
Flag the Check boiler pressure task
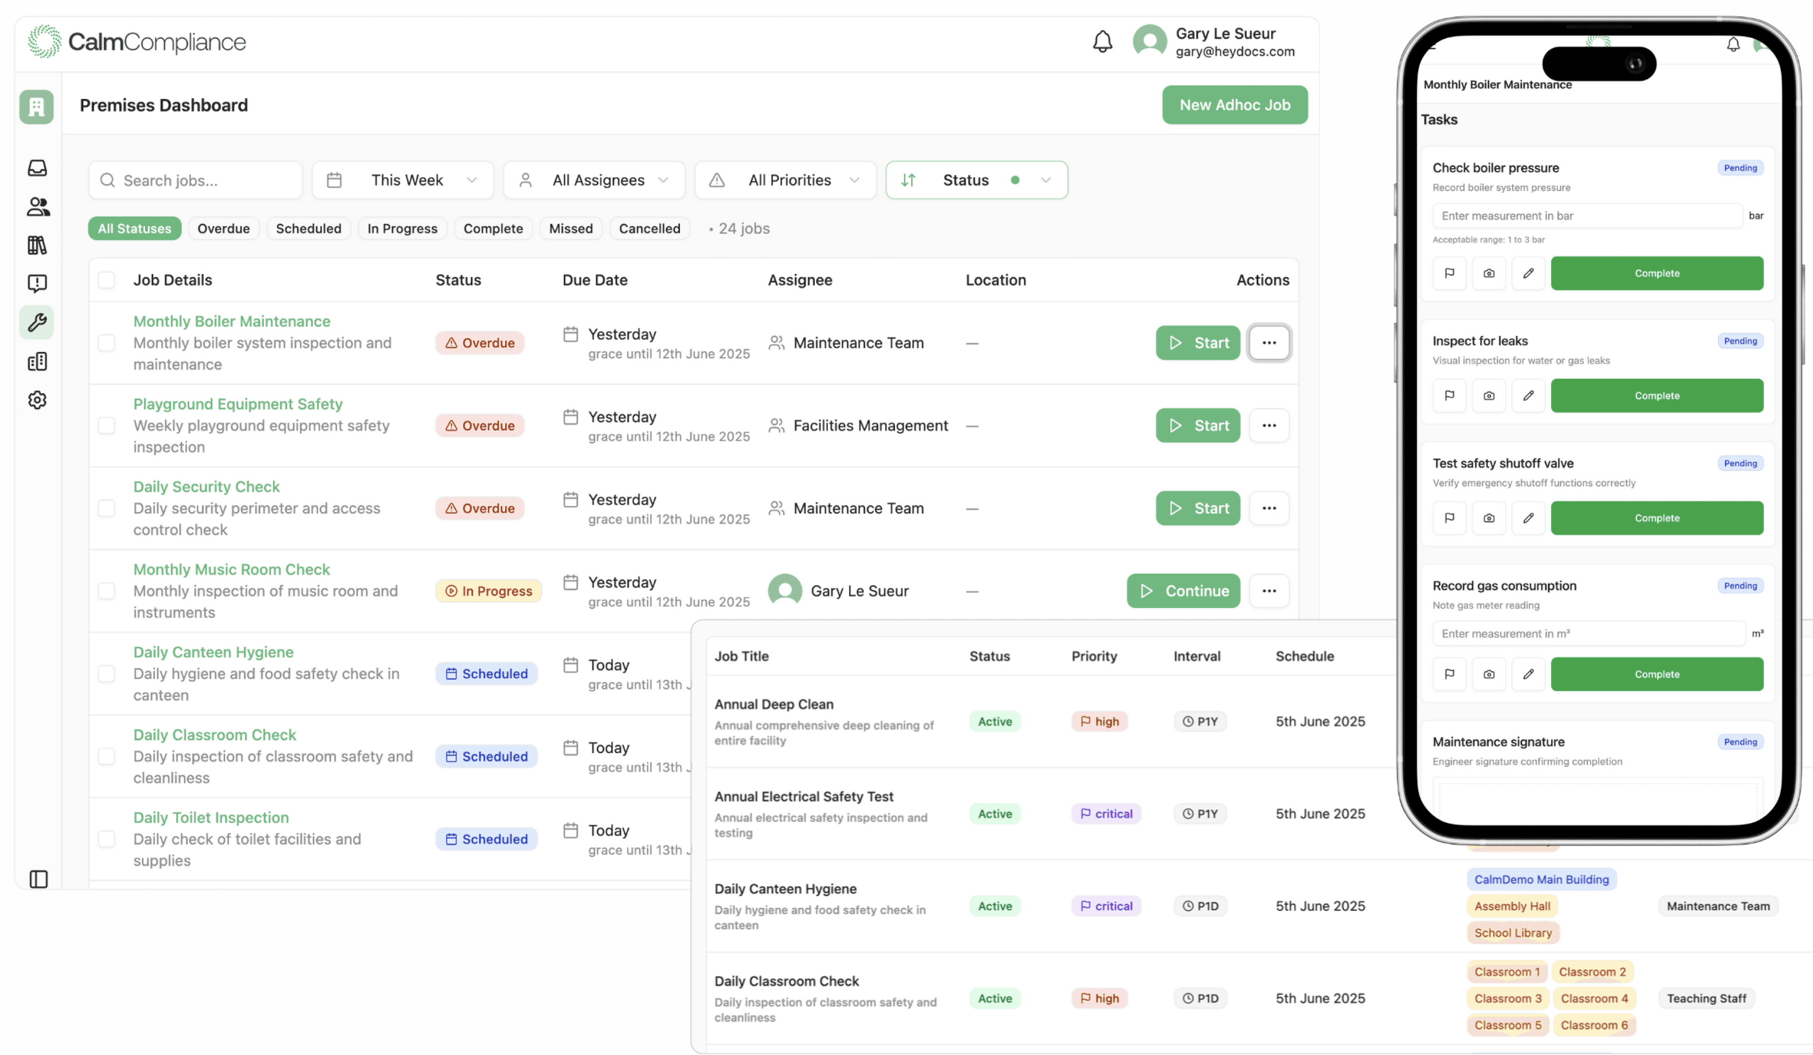click(x=1449, y=273)
